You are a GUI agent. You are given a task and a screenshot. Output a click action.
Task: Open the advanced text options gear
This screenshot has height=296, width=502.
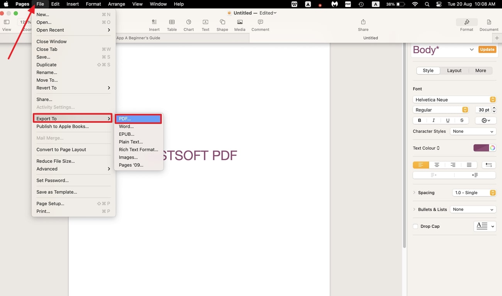coord(486,120)
